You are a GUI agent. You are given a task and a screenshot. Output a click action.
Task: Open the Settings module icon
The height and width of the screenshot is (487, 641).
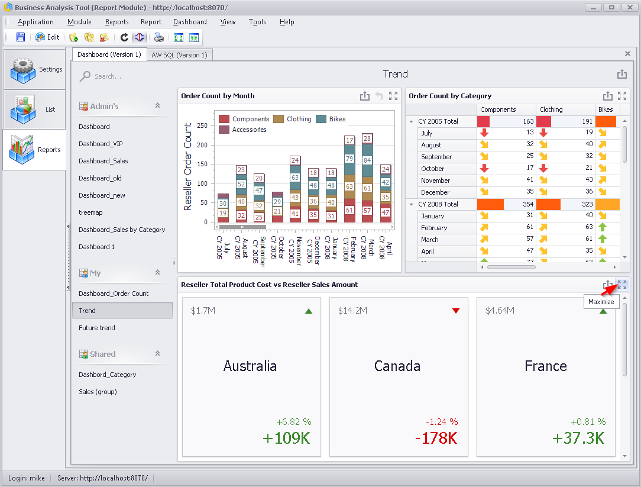point(35,70)
